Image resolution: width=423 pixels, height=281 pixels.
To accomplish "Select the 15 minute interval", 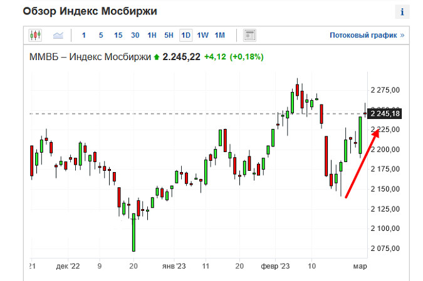I will [x=118, y=35].
